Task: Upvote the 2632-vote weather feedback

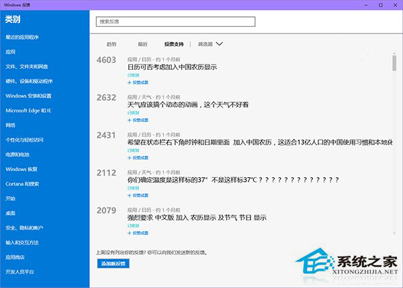Action: click(x=138, y=120)
